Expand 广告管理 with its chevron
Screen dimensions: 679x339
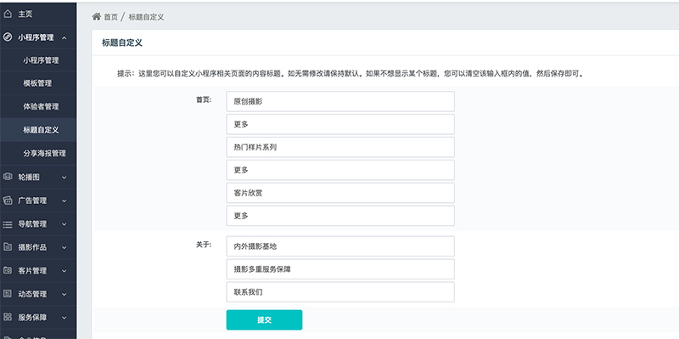coord(65,201)
